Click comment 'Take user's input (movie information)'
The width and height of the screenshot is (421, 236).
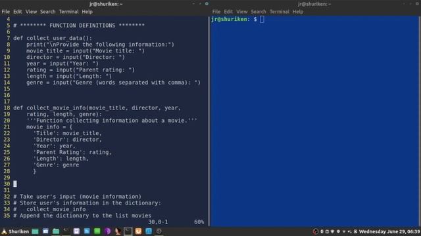point(78,197)
